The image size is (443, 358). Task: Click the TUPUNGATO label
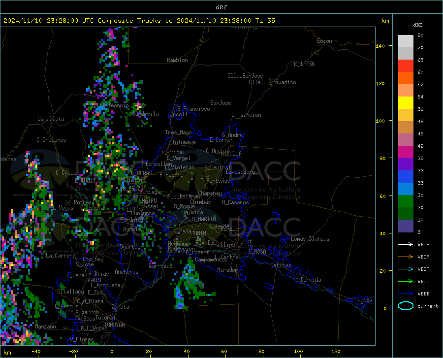click(x=88, y=280)
